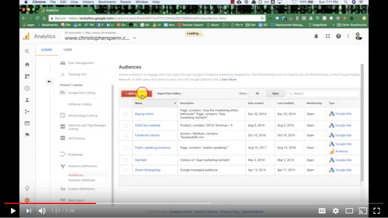Open the History menu
The image size is (388, 218).
[x=88, y=2]
